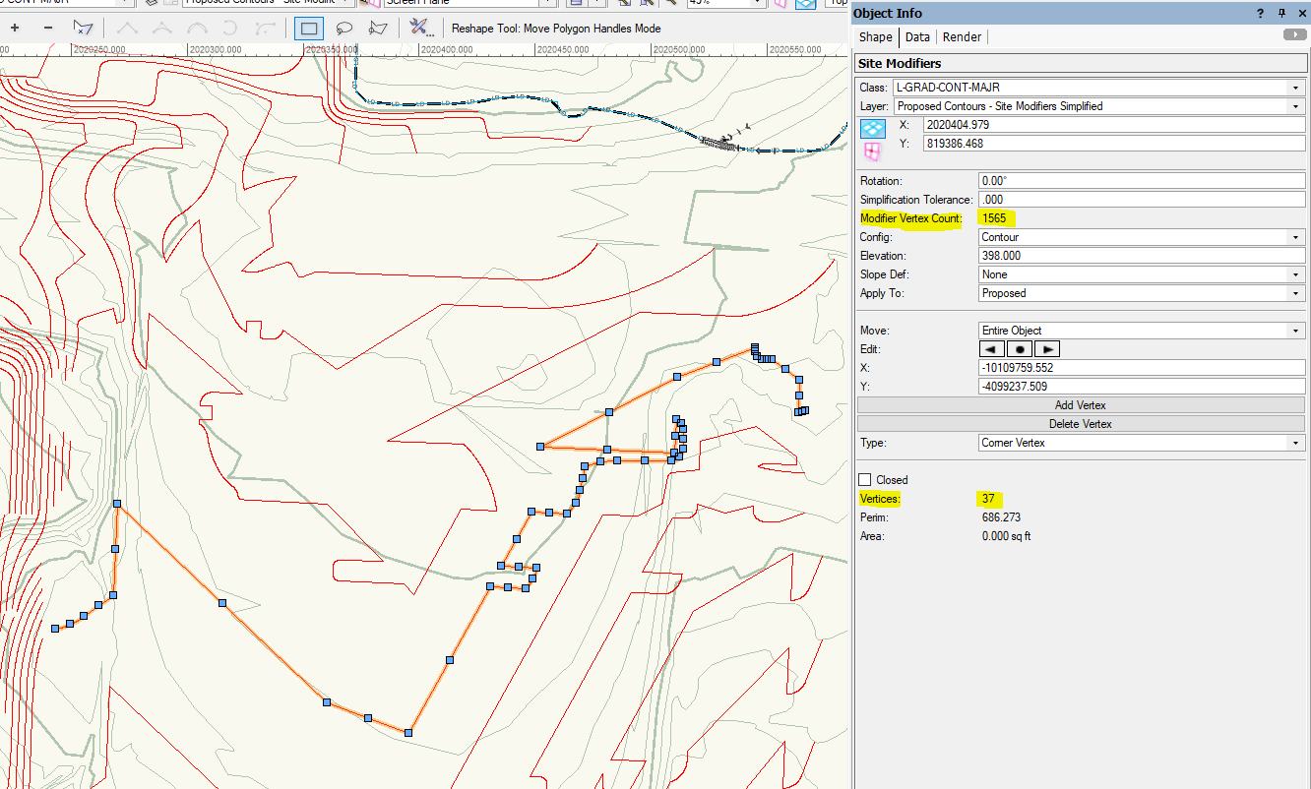
Task: Activate the Lasso marquee reshape option
Action: click(344, 29)
